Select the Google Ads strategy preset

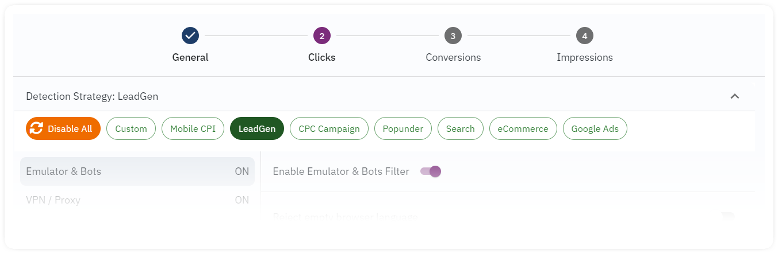click(595, 128)
